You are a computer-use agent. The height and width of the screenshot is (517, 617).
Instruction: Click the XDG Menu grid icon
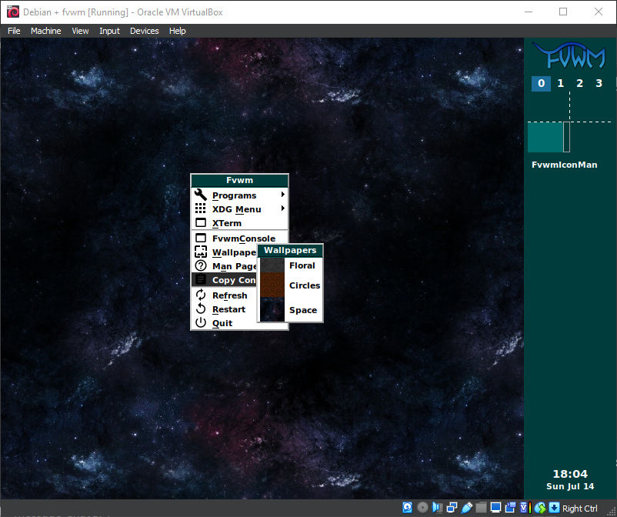point(201,209)
